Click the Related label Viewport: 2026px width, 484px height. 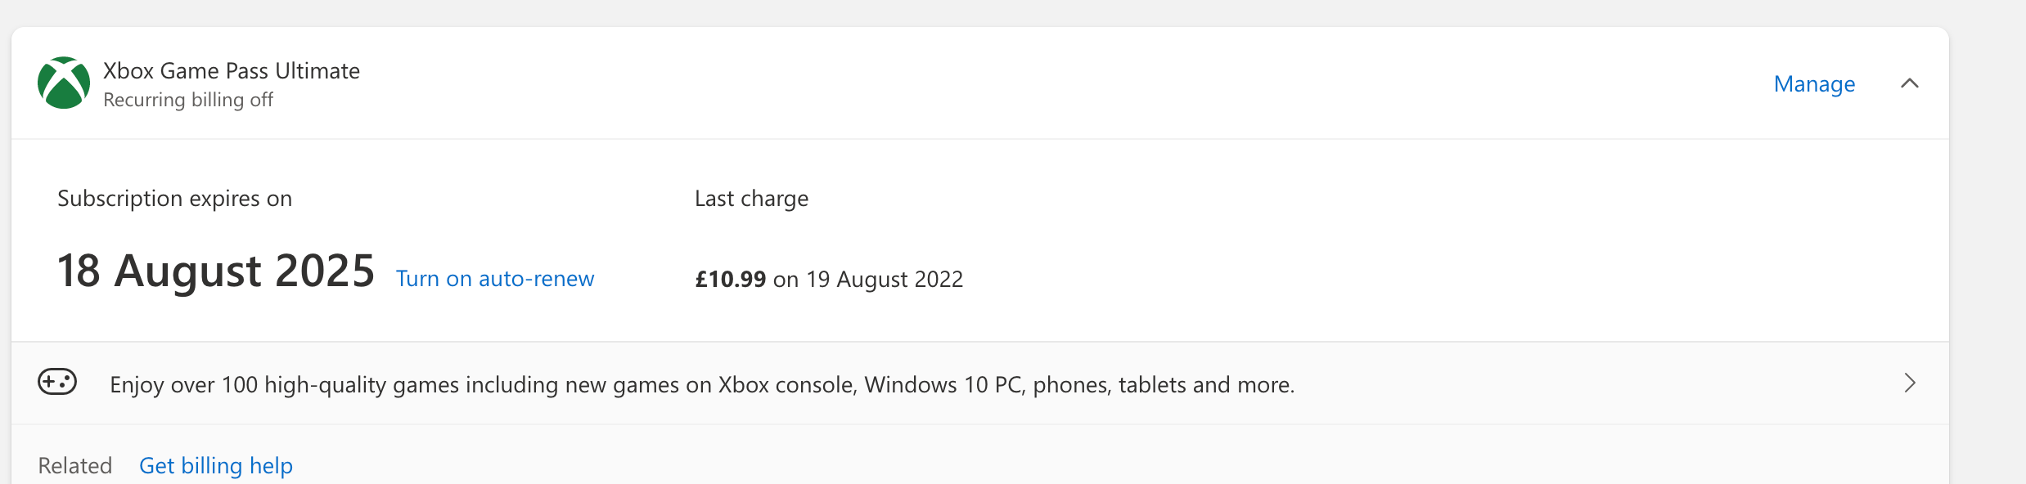(x=75, y=466)
